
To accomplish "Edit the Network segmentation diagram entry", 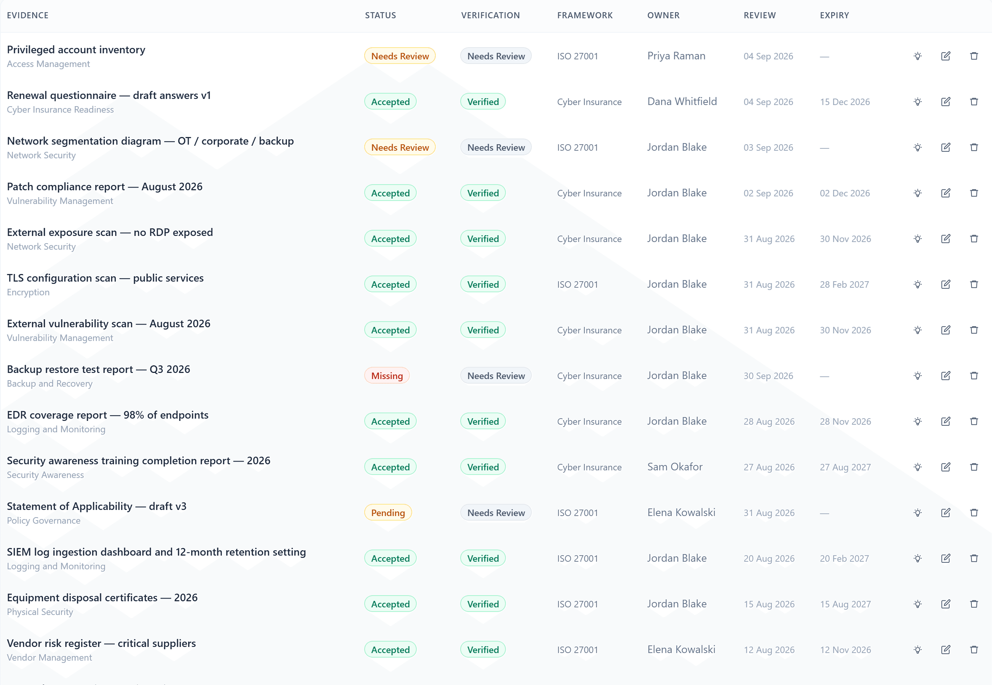I will (946, 148).
